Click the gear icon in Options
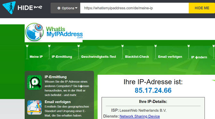The width and height of the screenshot is (215, 119). pos(59,8)
